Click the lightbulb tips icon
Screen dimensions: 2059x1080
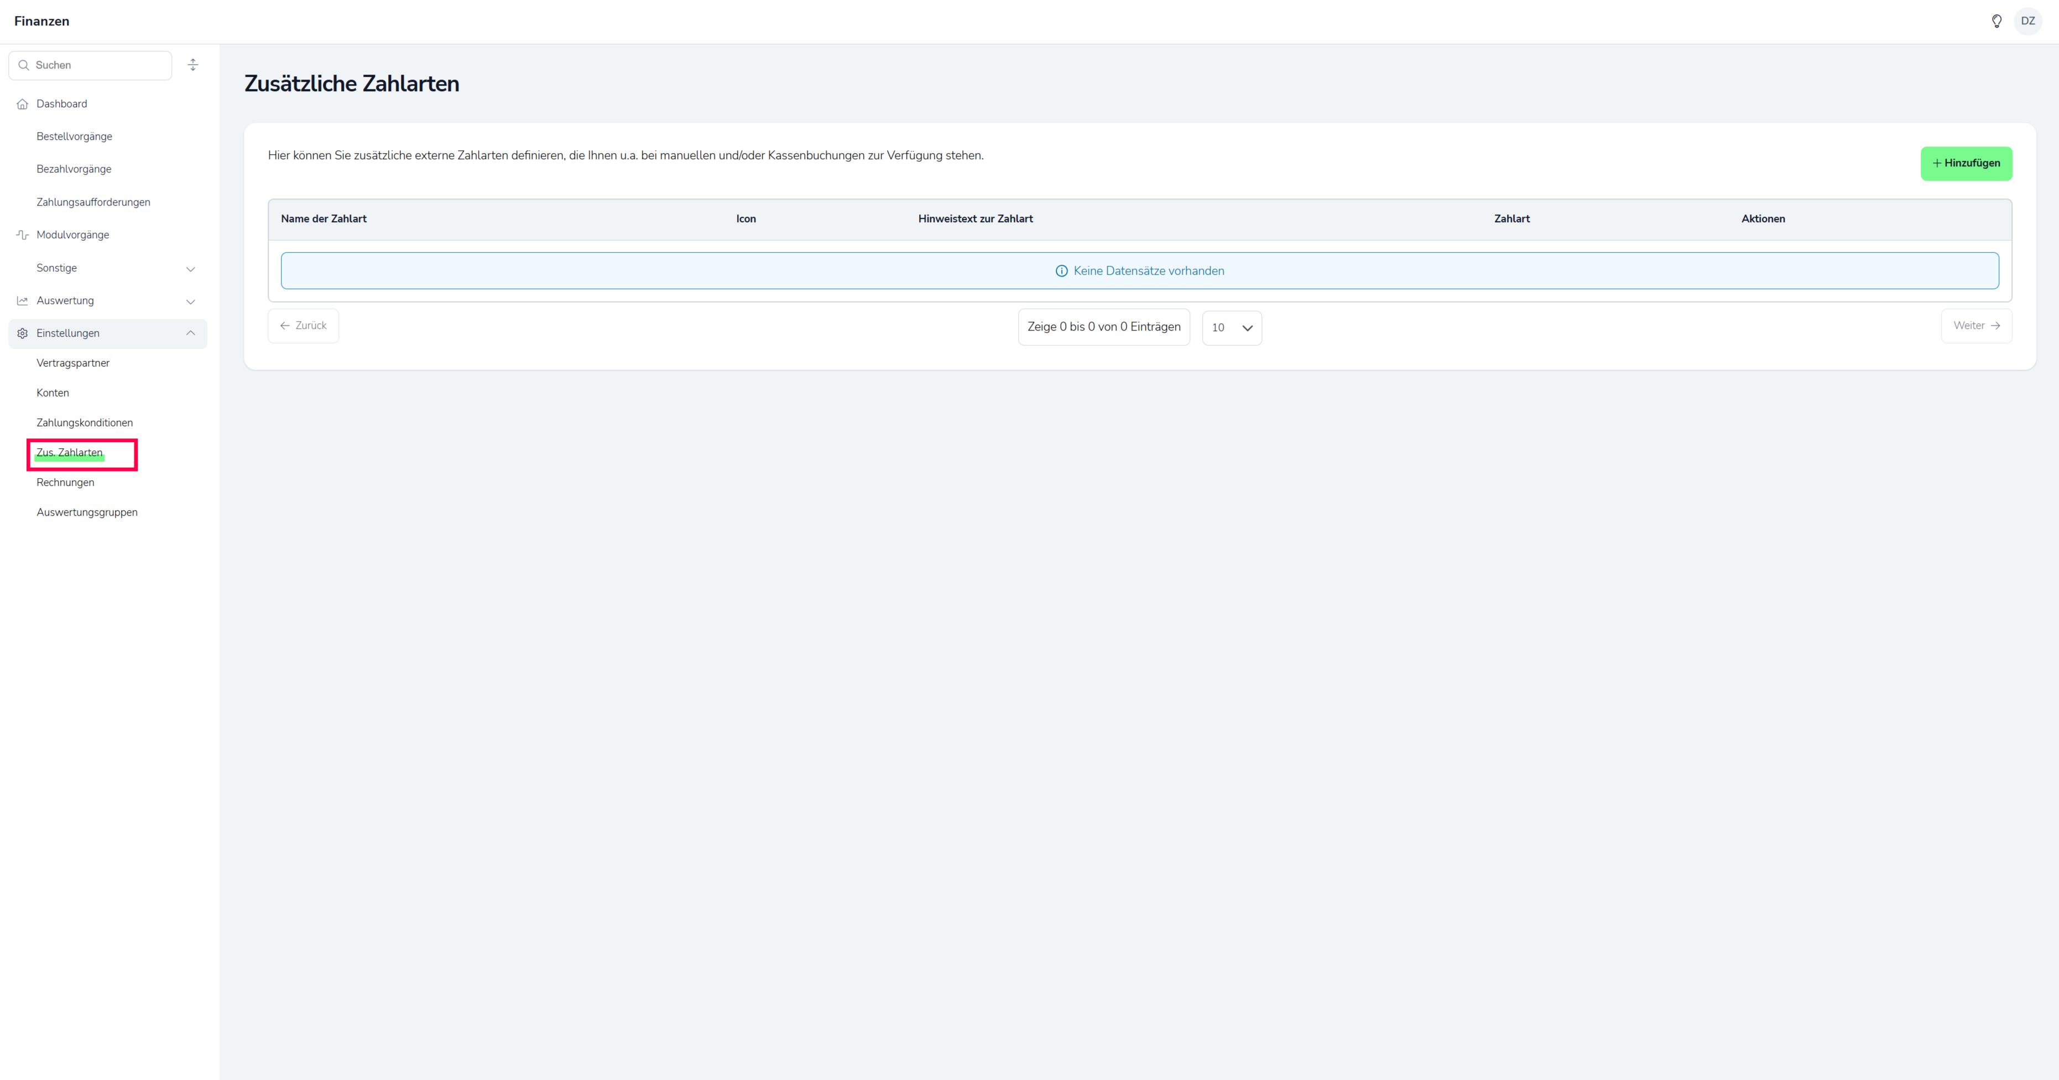point(1996,22)
